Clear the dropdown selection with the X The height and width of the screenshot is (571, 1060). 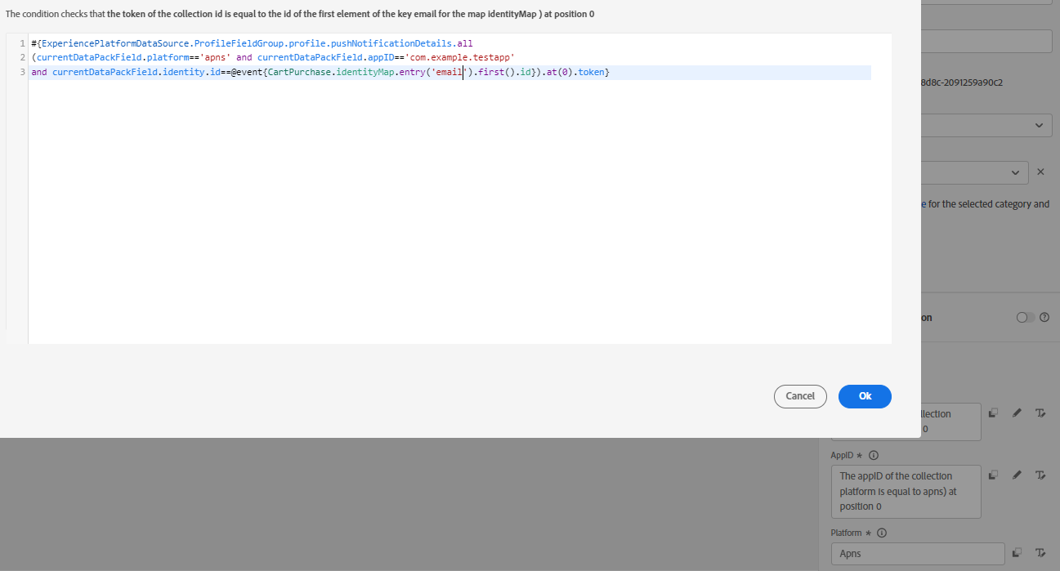pyautogui.click(x=1040, y=172)
